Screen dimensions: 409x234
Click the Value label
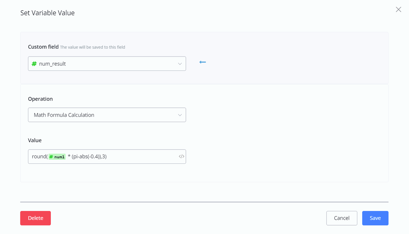[x=35, y=140]
